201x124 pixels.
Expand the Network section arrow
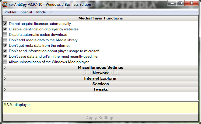(5, 73)
